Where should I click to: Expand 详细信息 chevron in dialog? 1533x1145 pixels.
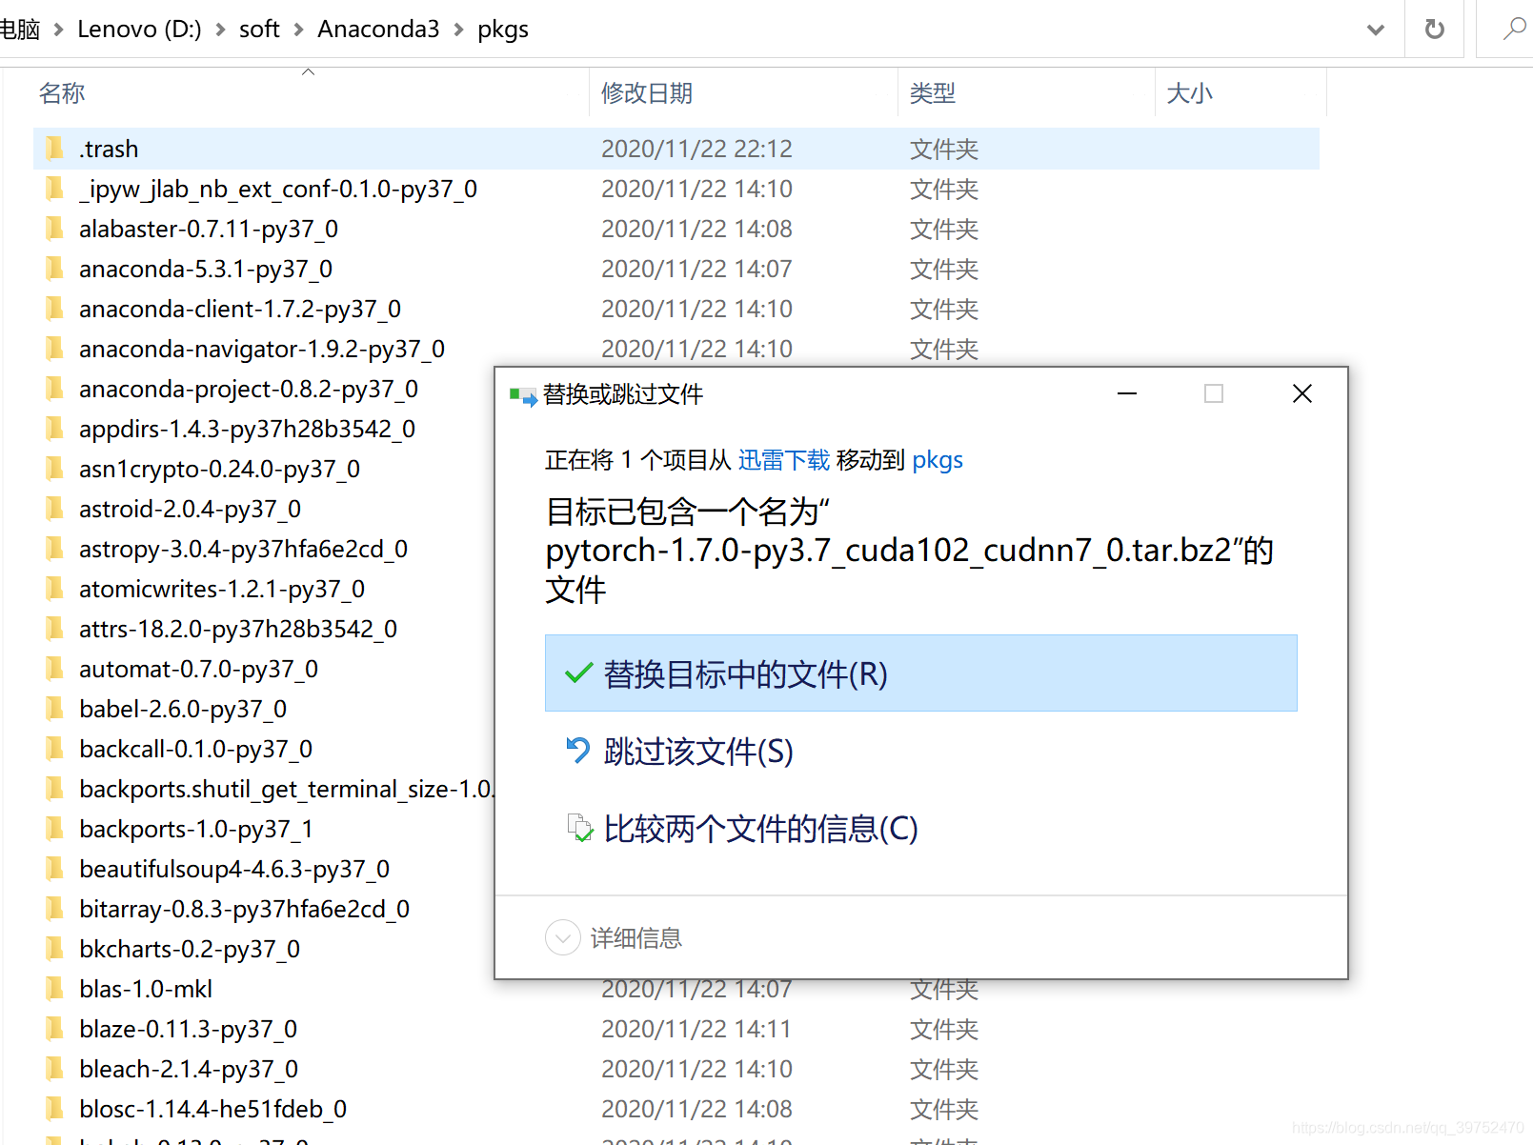point(562,937)
